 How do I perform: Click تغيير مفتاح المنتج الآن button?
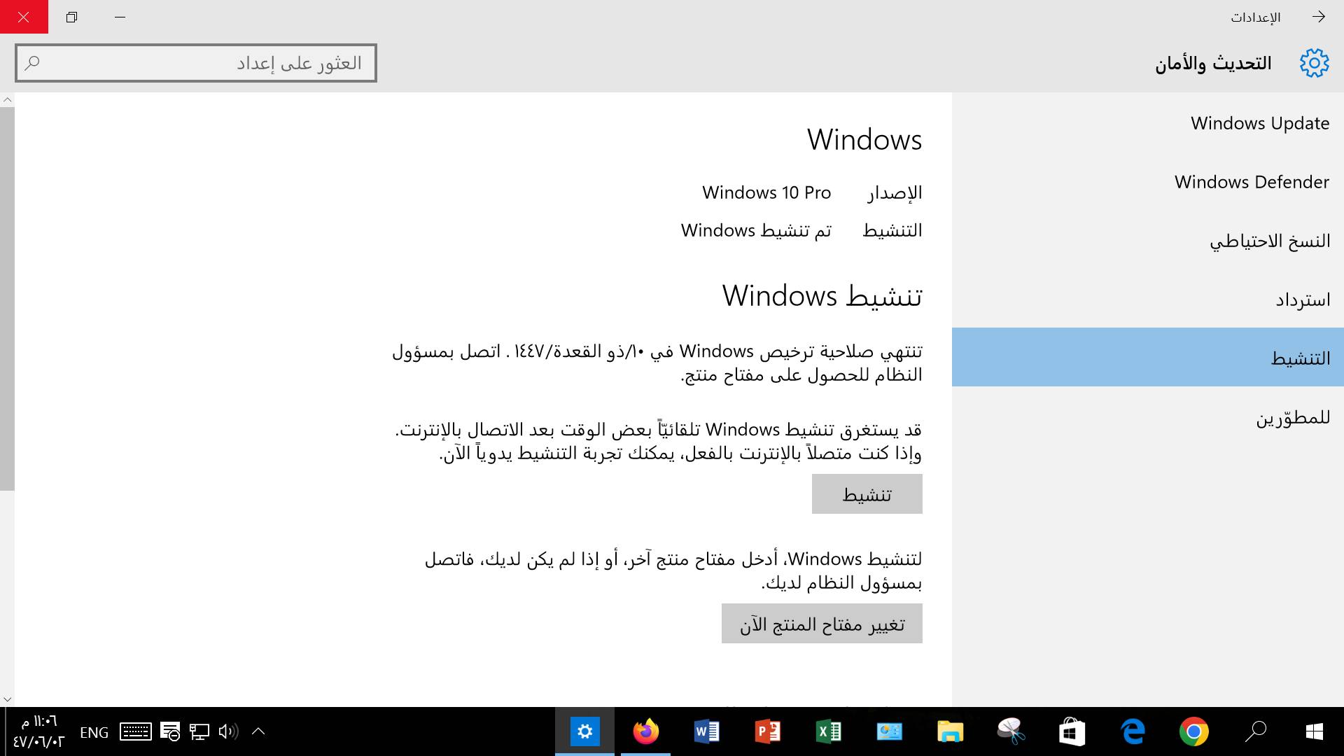pos(822,624)
